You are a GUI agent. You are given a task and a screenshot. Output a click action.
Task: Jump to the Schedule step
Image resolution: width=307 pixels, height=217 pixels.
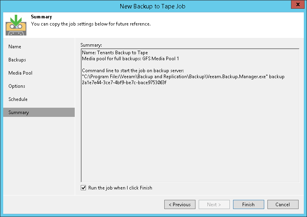18,99
